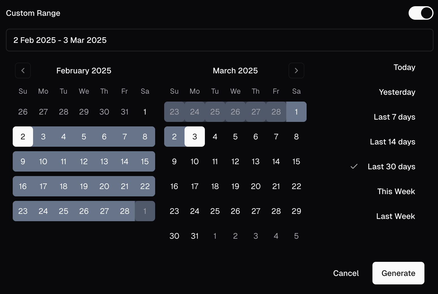Click the date range input field
This screenshot has width=438, height=294.
tap(219, 40)
